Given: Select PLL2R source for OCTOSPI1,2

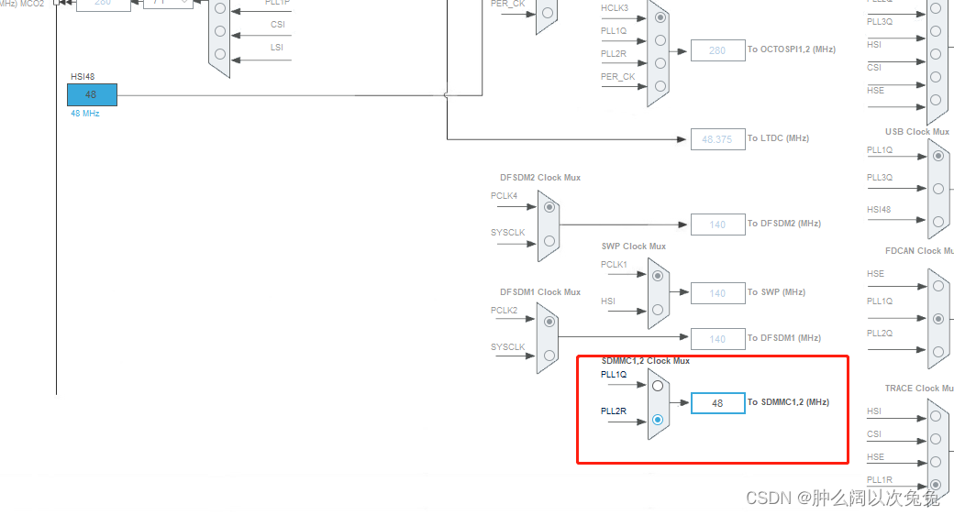Looking at the screenshot, I should [660, 63].
